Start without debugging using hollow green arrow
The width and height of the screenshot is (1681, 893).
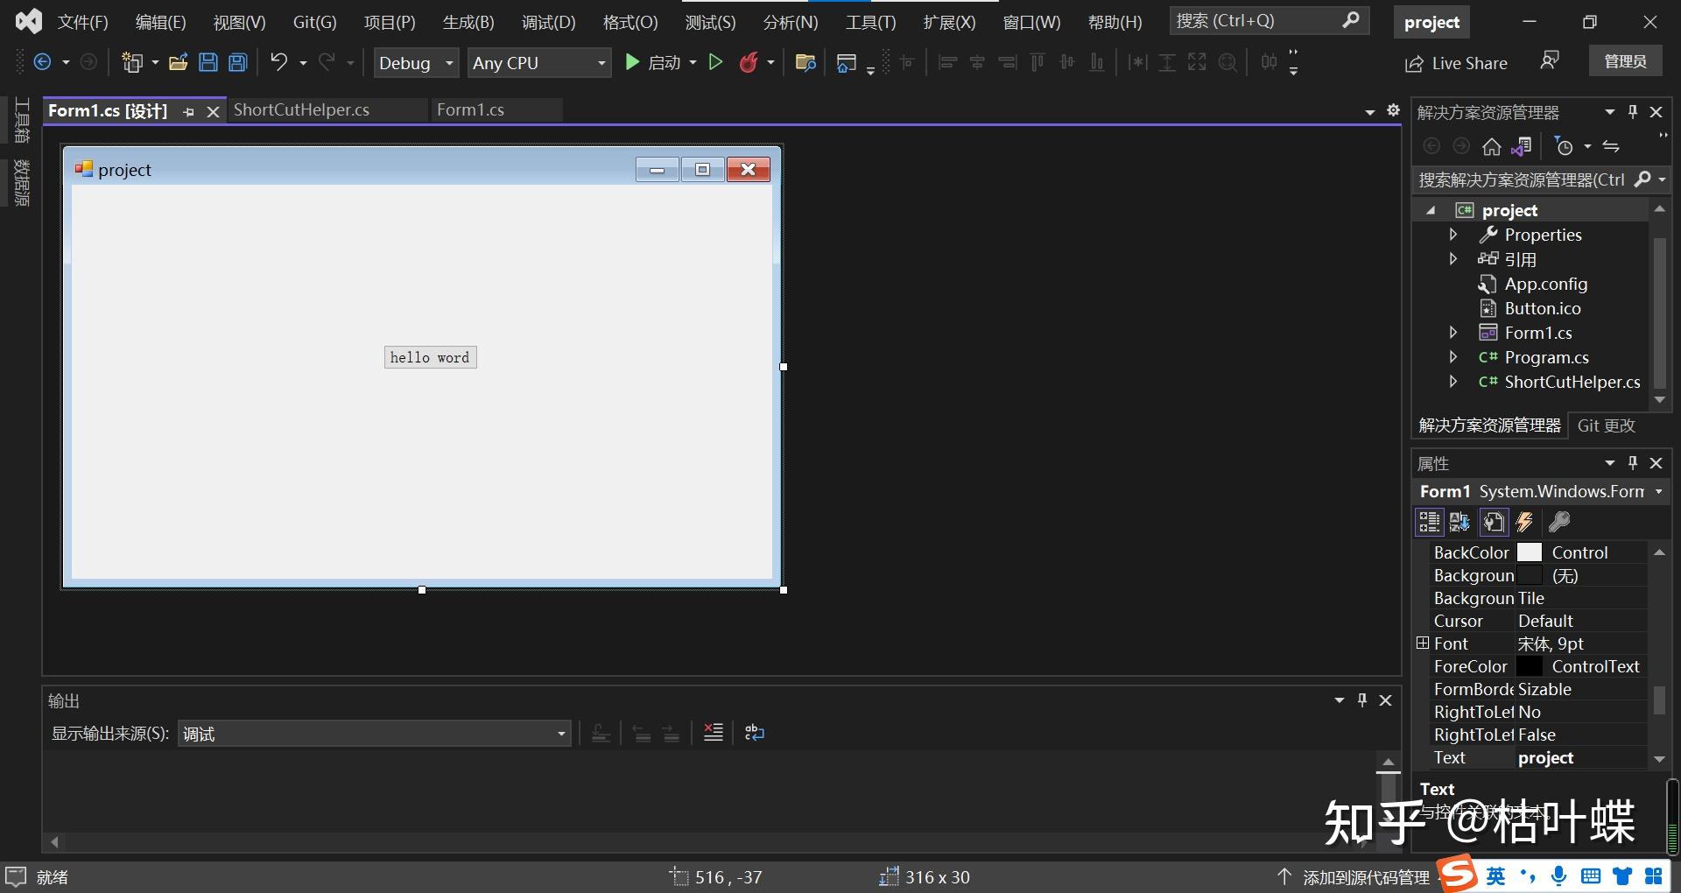tap(715, 62)
